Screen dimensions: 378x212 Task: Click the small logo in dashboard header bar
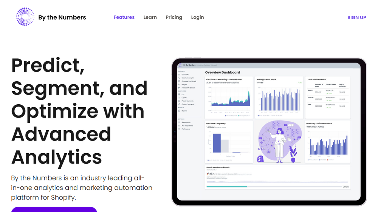tap(181, 65)
